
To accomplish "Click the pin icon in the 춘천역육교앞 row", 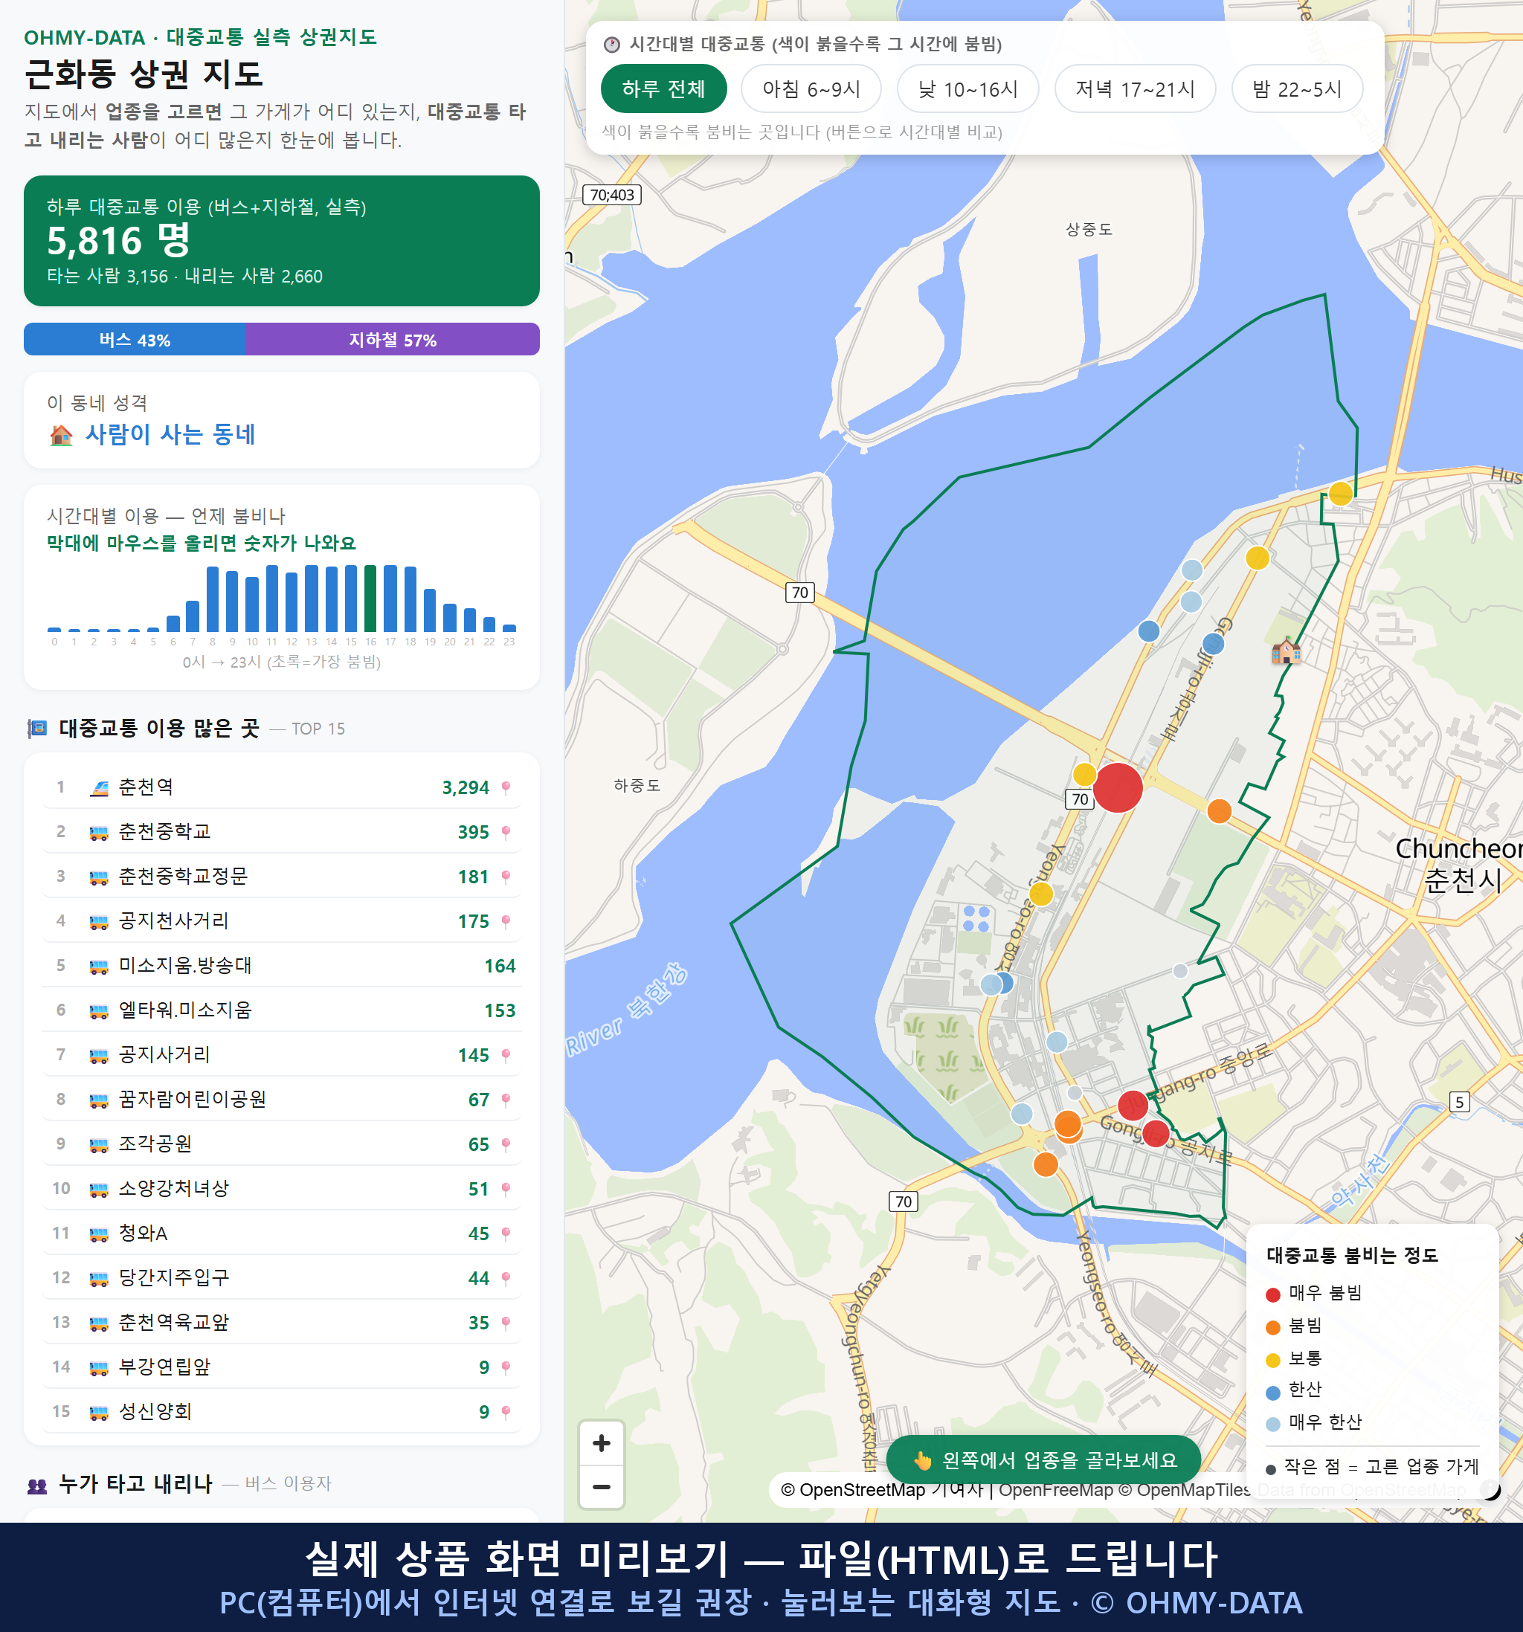I will 506,1323.
